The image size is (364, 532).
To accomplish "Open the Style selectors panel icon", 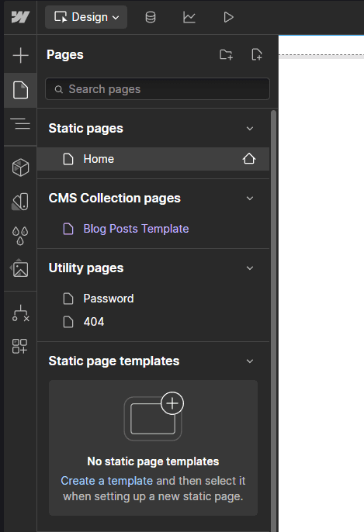I will tap(20, 202).
